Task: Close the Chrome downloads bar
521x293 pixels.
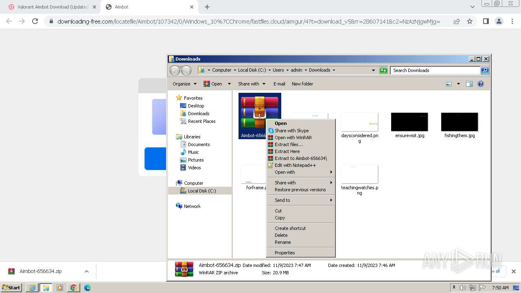Action: click(513, 271)
